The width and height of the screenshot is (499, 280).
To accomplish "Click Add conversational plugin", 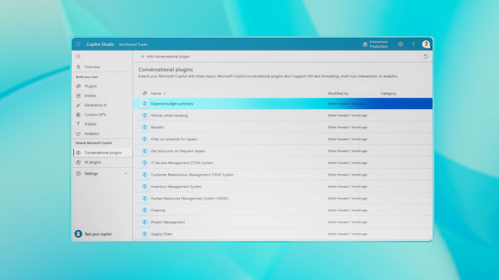I will tap(165, 56).
